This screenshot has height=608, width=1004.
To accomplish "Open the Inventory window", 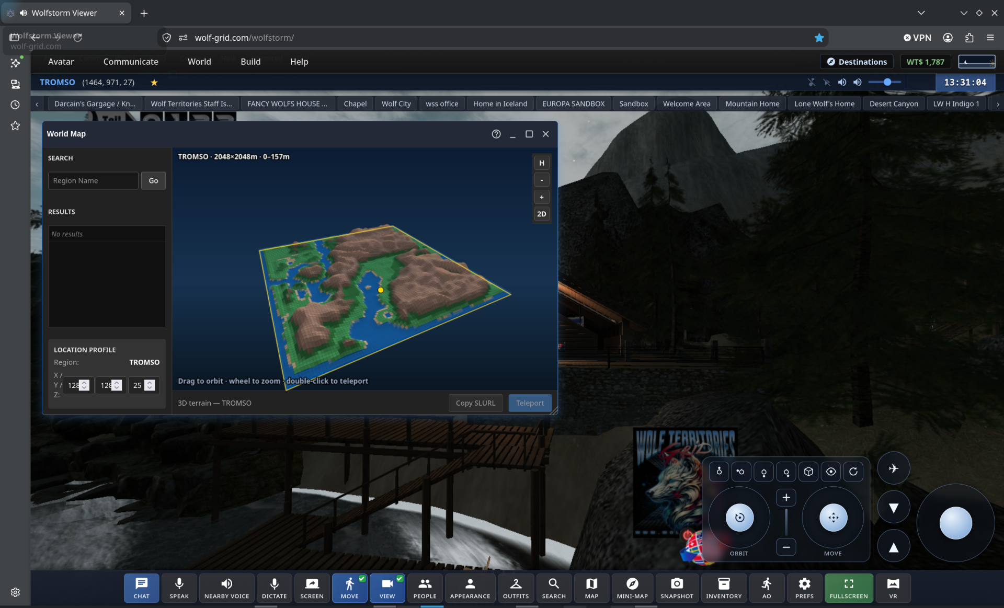I will (724, 588).
